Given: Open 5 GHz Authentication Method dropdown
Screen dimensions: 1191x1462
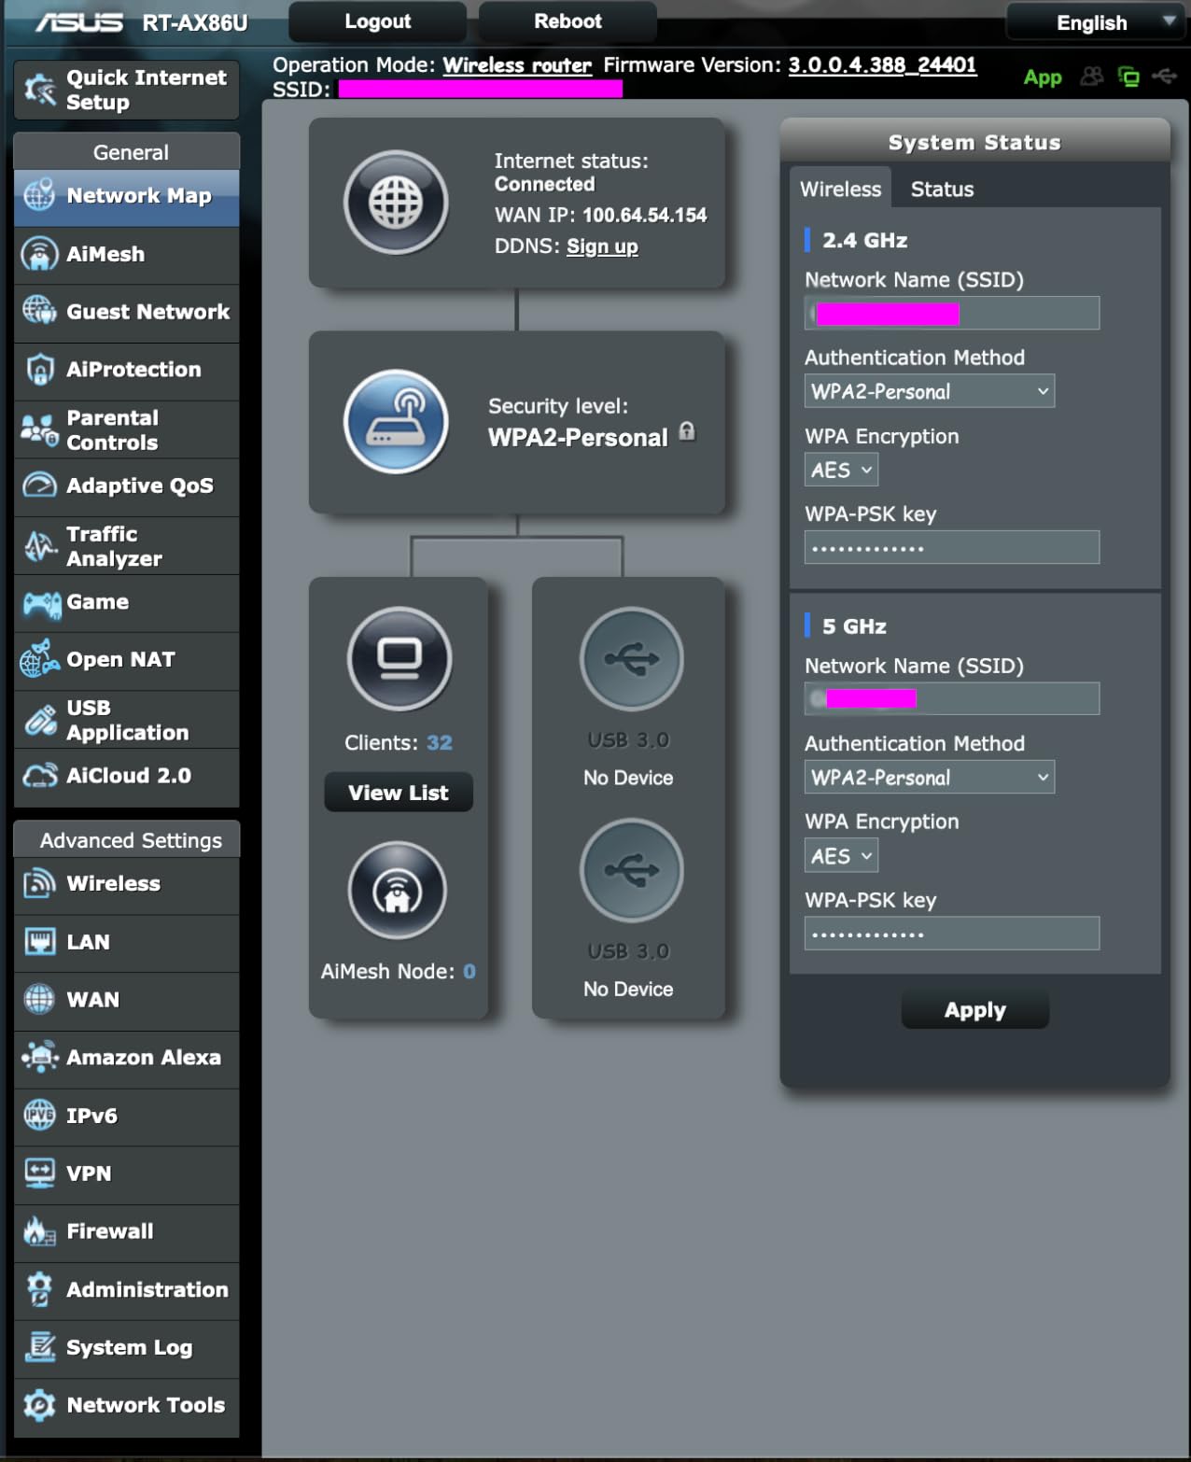Looking at the screenshot, I should click(x=930, y=778).
